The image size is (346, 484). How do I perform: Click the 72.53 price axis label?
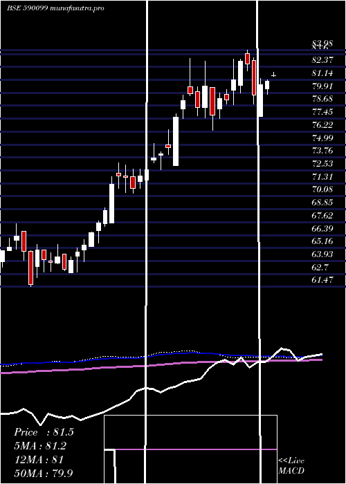(x=322, y=164)
